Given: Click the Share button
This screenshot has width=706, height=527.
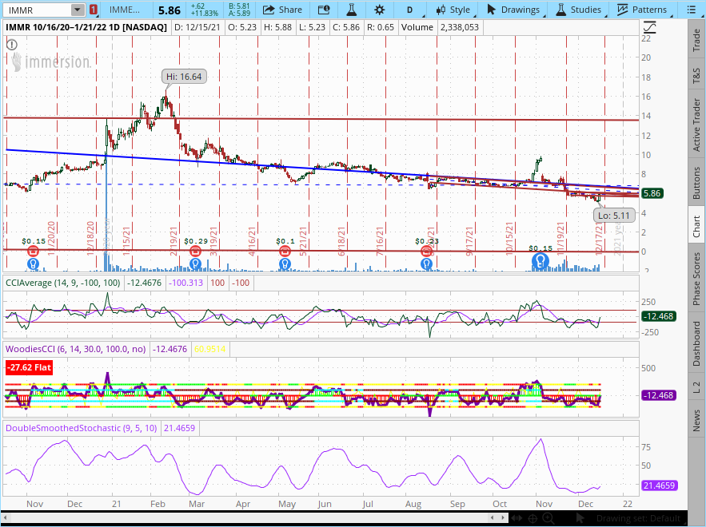Looking at the screenshot, I should [282, 10].
